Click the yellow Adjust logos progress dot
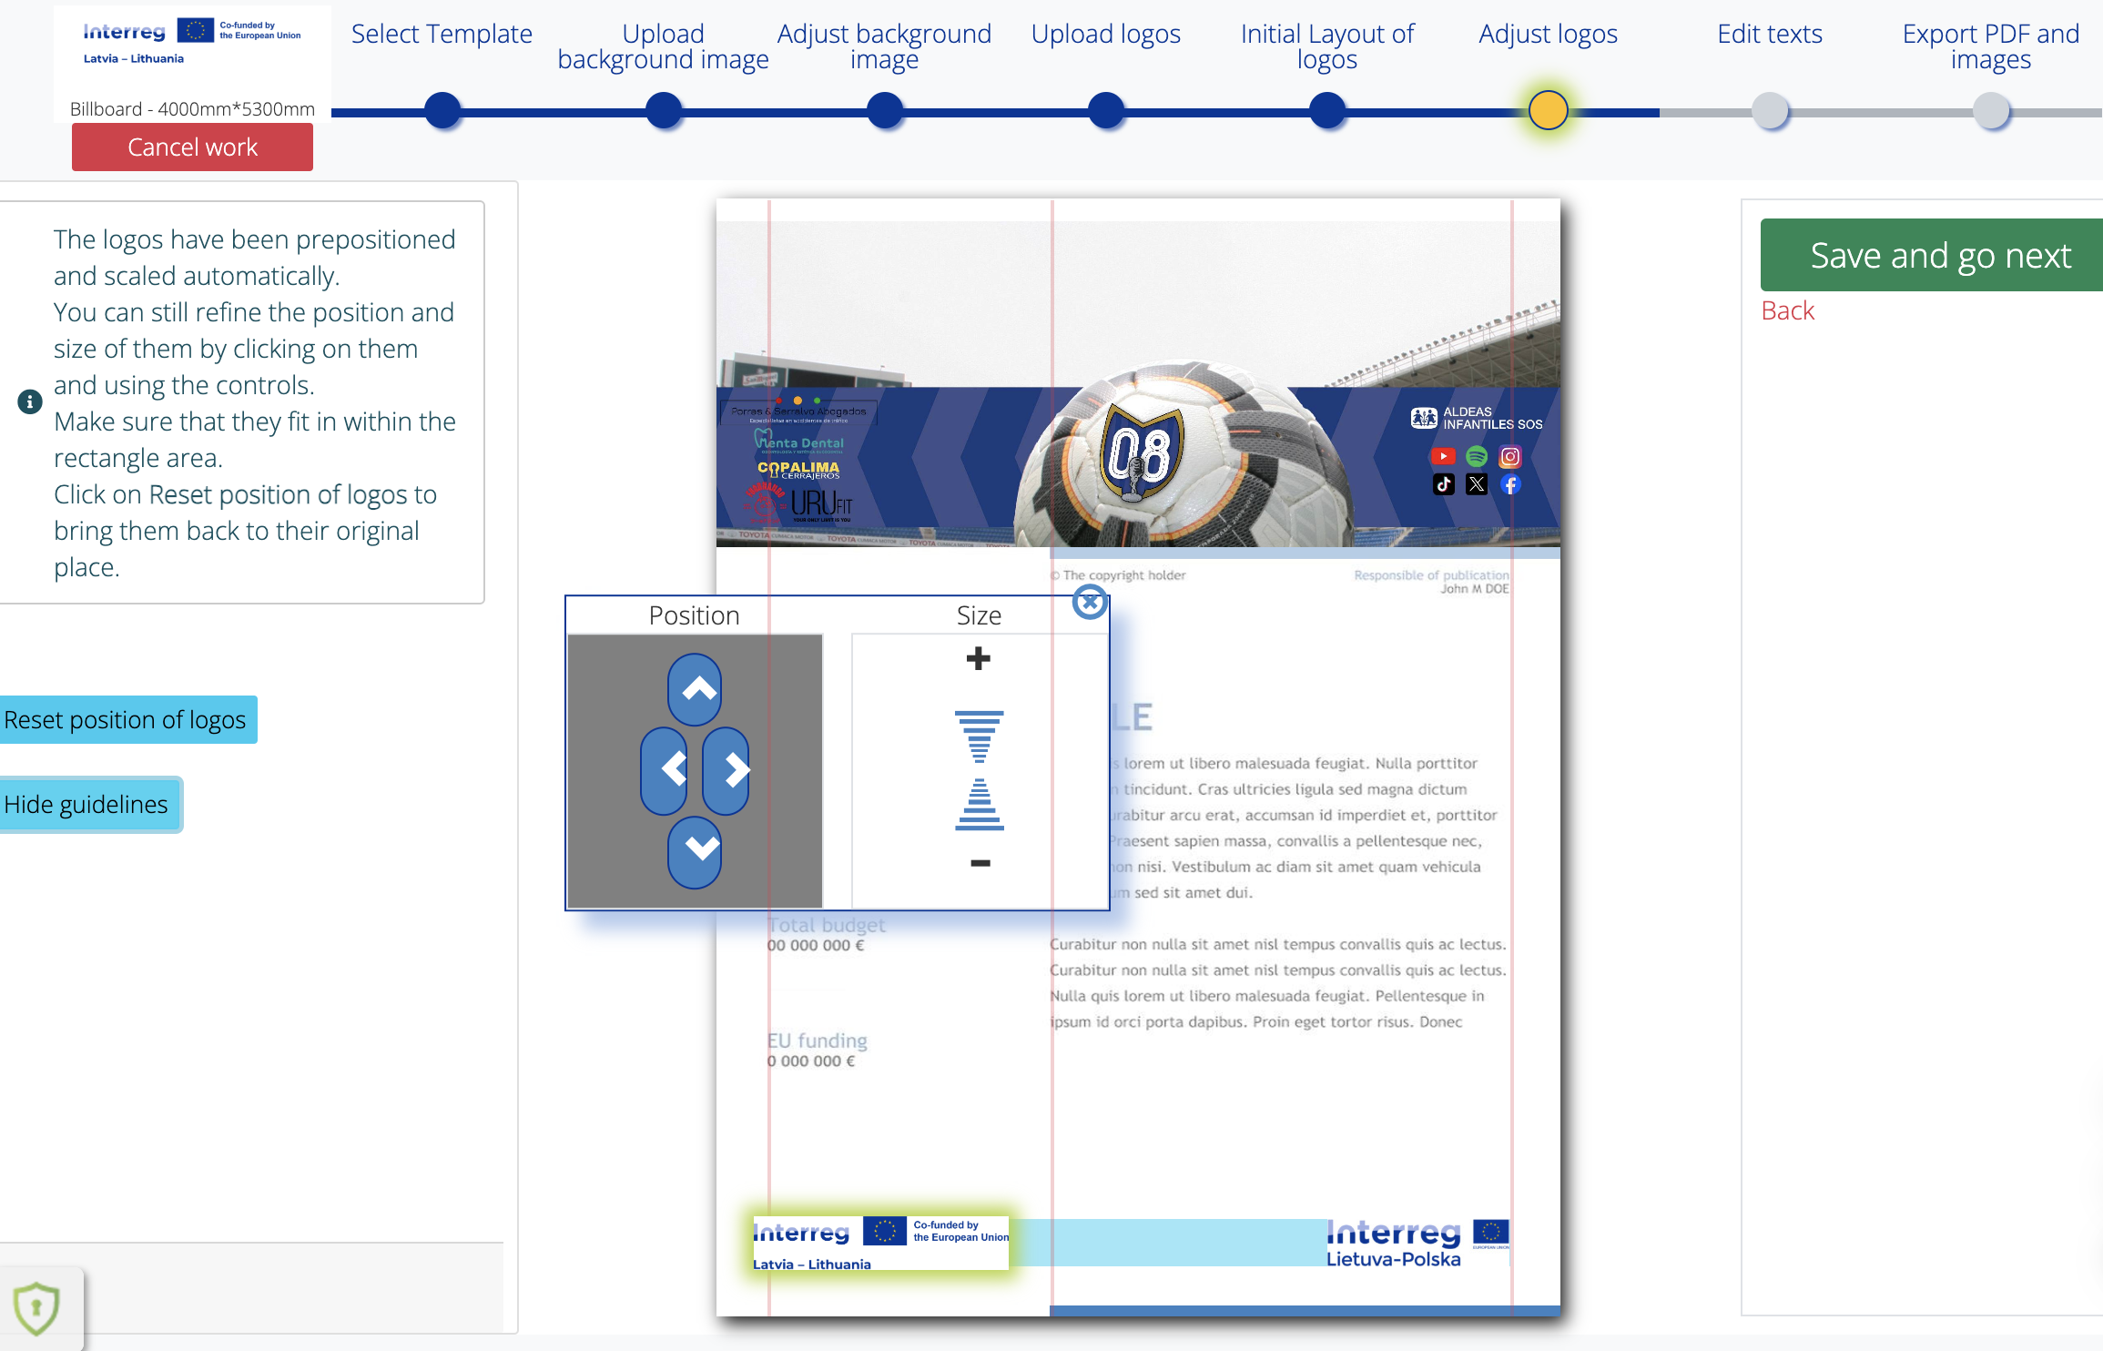This screenshot has height=1351, width=2103. tap(1549, 111)
